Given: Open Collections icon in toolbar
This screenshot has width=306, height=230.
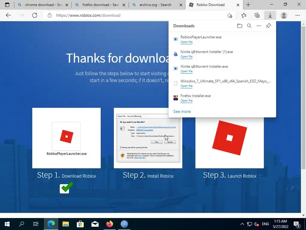Looking at the screenshot, I should [x=257, y=15].
